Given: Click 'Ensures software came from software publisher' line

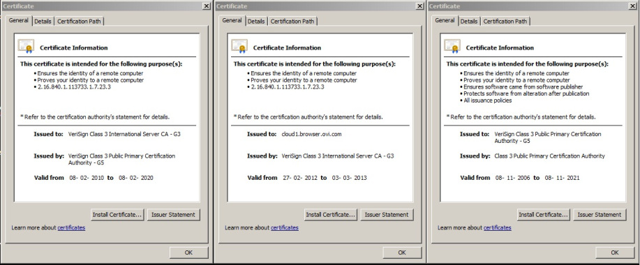Looking at the screenshot, I should pos(523,87).
